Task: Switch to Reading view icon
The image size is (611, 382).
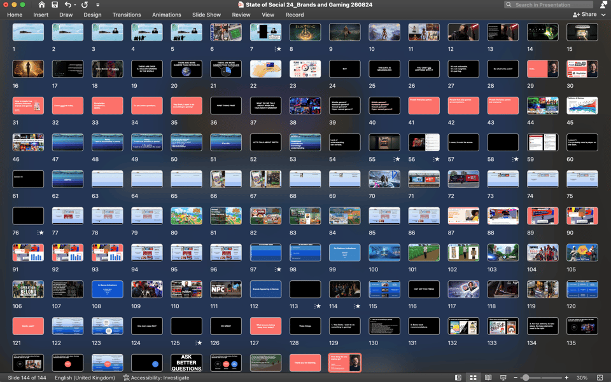Action: pos(488,378)
